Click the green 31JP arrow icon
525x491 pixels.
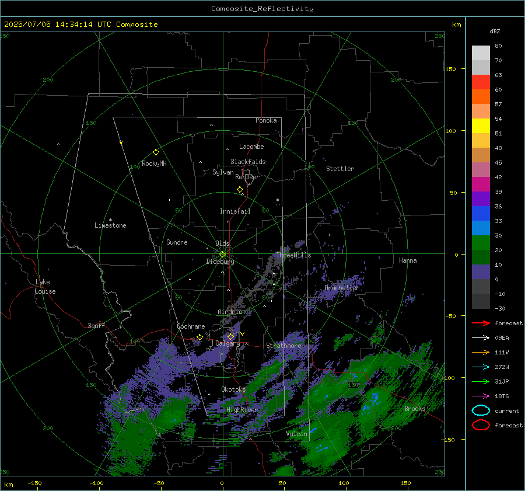(481, 381)
